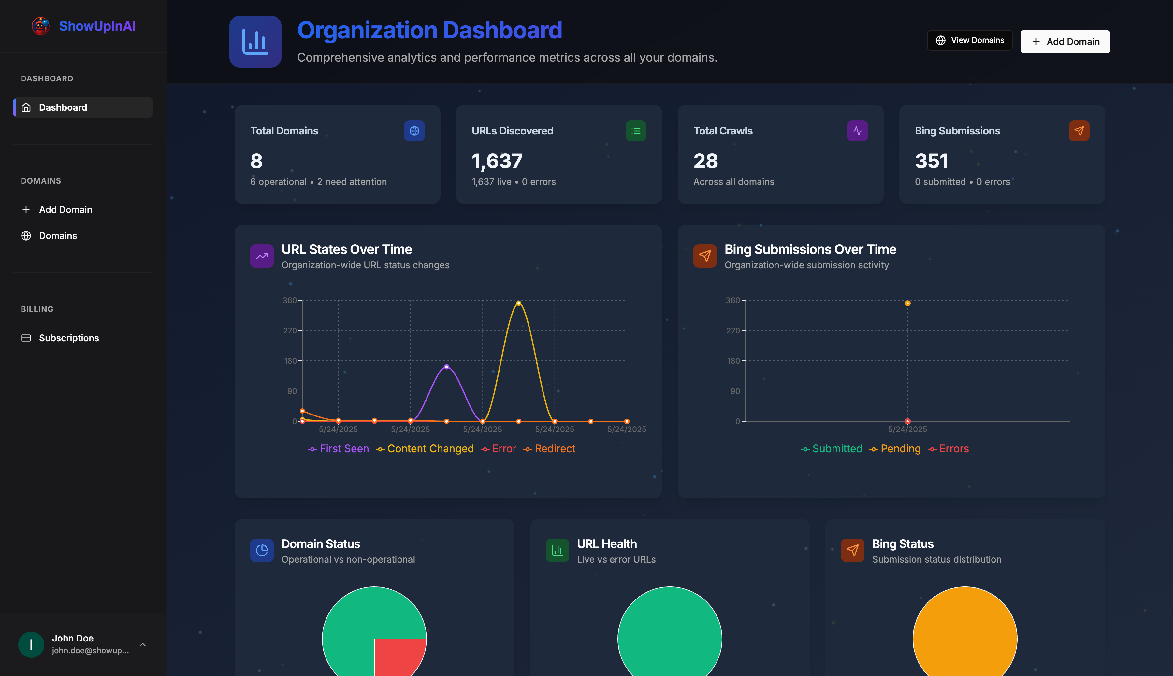Click the orange send icon on Bing Submissions card
The width and height of the screenshot is (1173, 676).
click(1079, 131)
